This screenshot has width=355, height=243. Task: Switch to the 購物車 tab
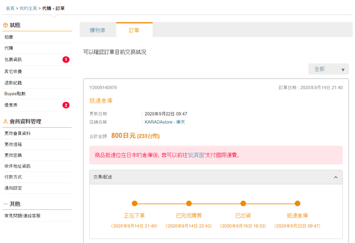click(x=98, y=30)
